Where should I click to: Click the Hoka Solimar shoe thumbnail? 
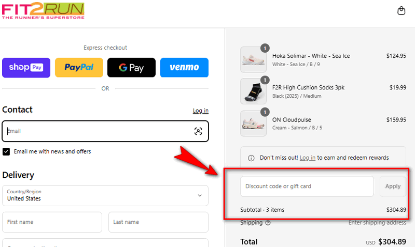point(254,59)
